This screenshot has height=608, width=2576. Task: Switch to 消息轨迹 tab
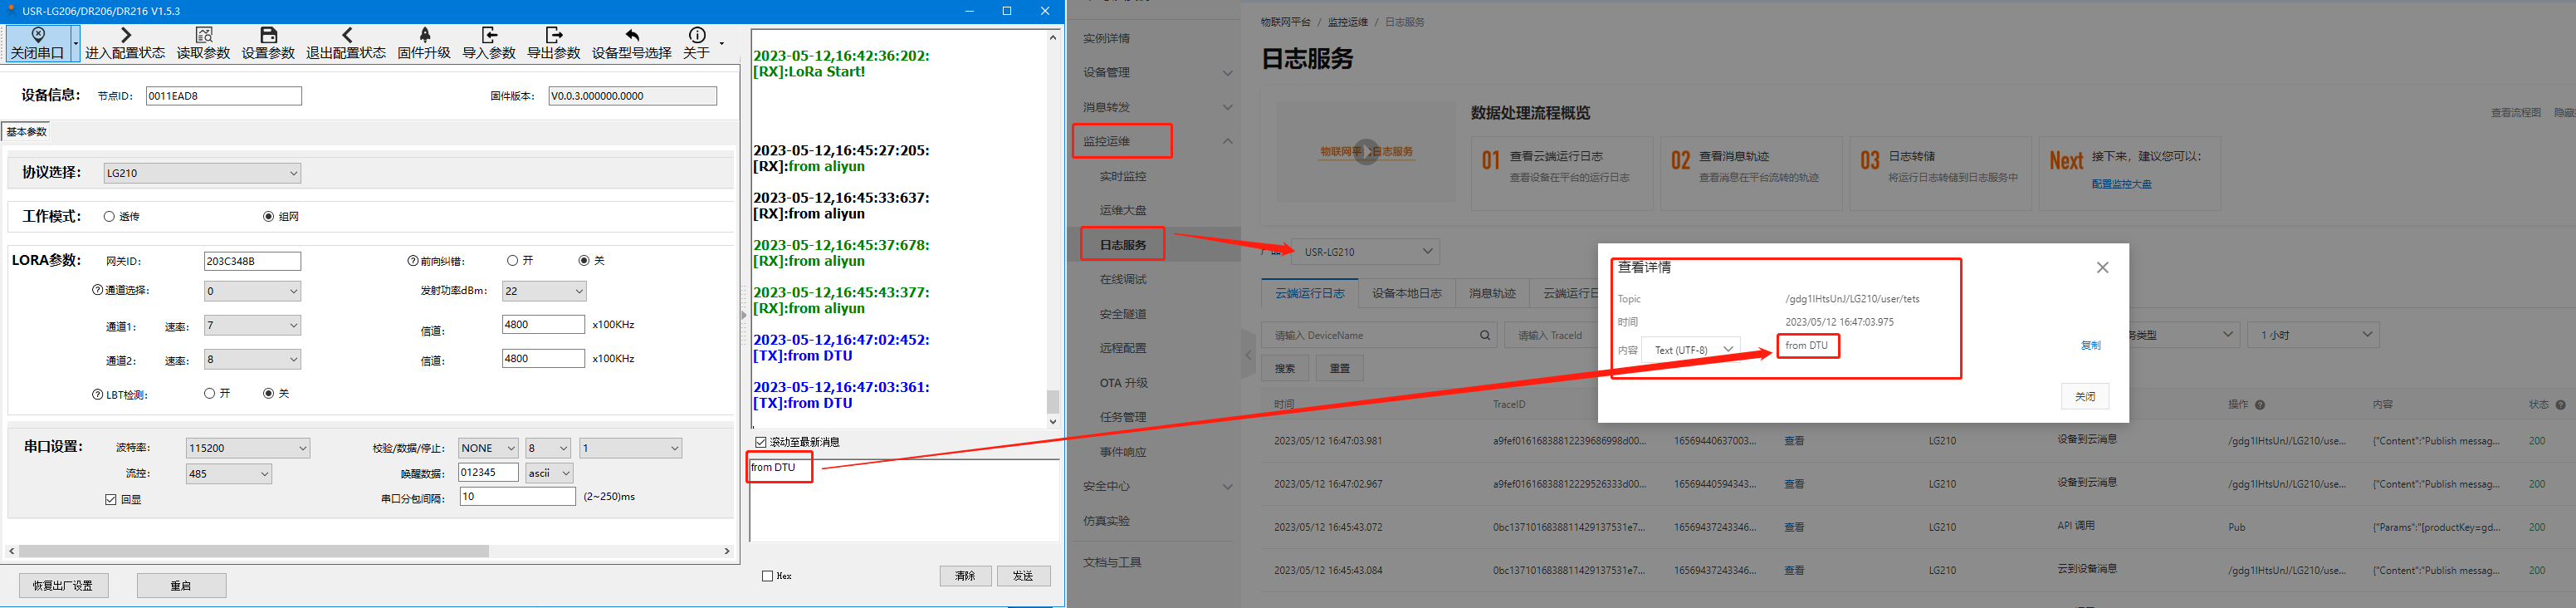(1492, 293)
